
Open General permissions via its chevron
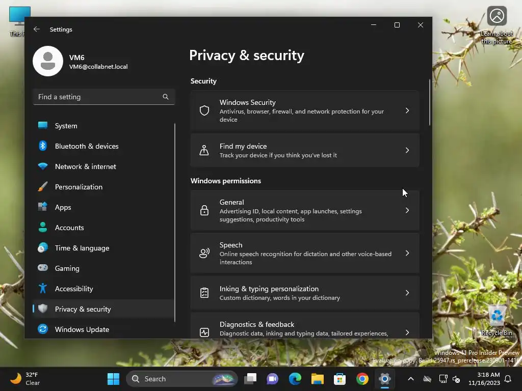pos(407,210)
